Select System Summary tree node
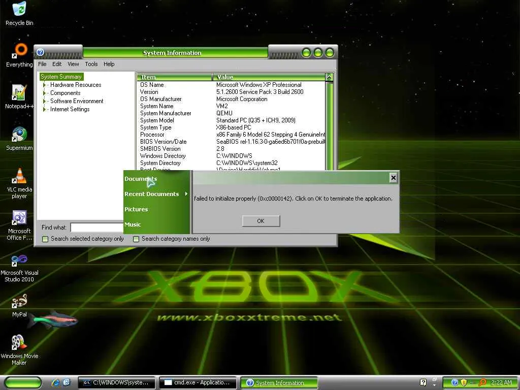The image size is (520, 390). (x=61, y=77)
